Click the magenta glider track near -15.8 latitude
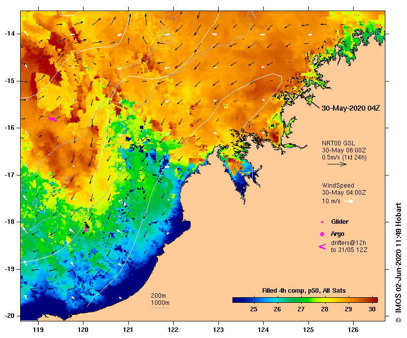 point(52,119)
